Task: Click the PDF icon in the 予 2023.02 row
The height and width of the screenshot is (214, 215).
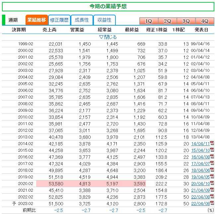Action: coord(212,203)
